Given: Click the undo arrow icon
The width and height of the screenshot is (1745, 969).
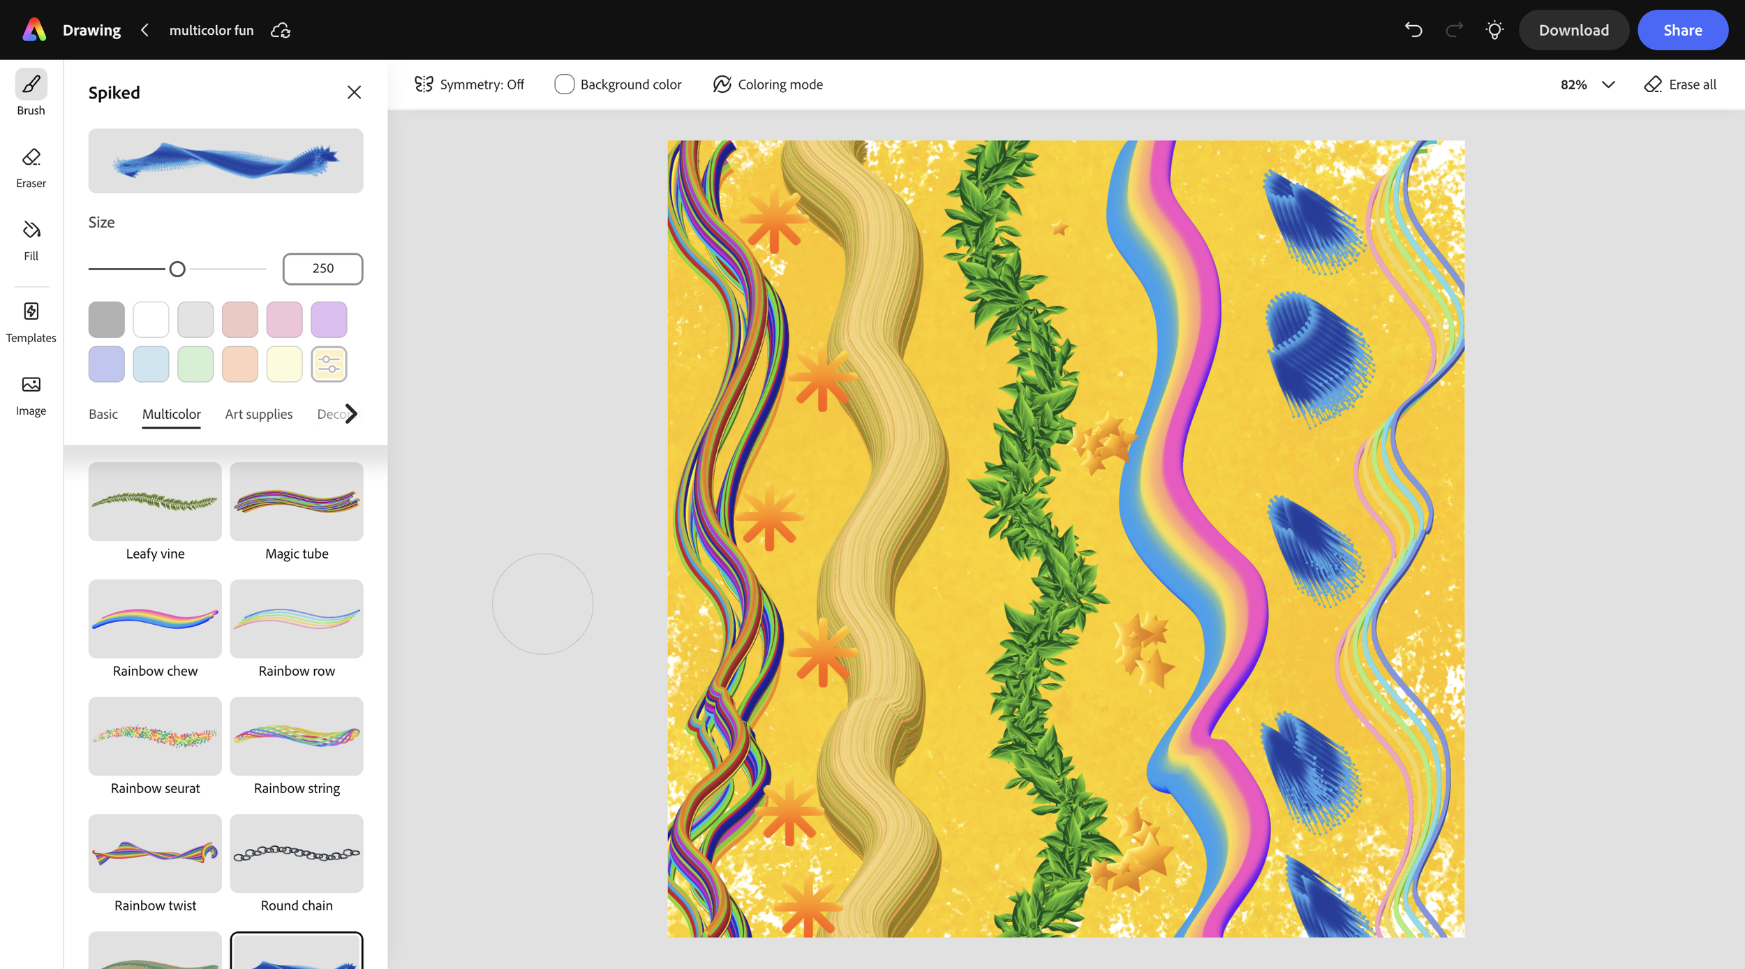Looking at the screenshot, I should click(1413, 30).
